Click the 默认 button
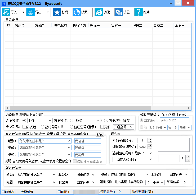Viewport: 196px width, 195px height. [x=100, y=134]
